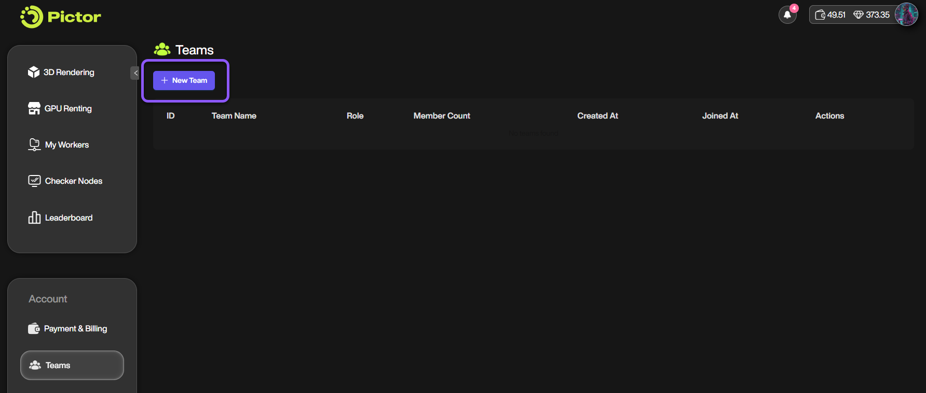926x393 pixels.
Task: Click the Created At column header
Action: 597,116
